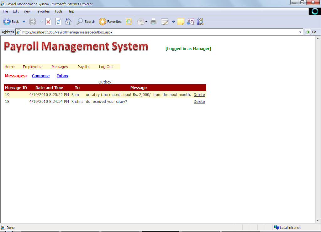The width and height of the screenshot is (321, 232).
Task: Open the Compose message link
Action: tap(41, 76)
